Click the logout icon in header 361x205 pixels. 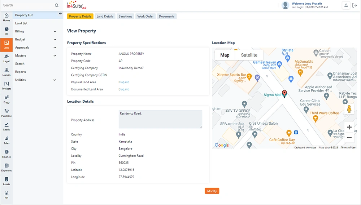tap(355, 5)
